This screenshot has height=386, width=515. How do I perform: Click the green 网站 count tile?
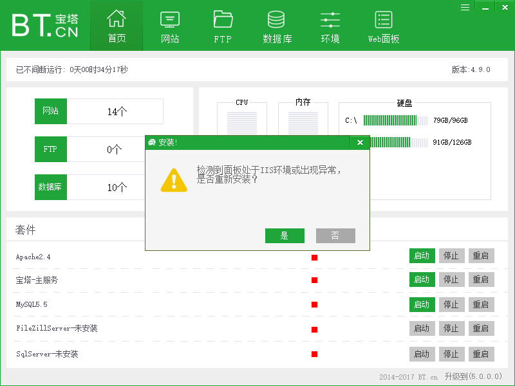pyautogui.click(x=51, y=111)
